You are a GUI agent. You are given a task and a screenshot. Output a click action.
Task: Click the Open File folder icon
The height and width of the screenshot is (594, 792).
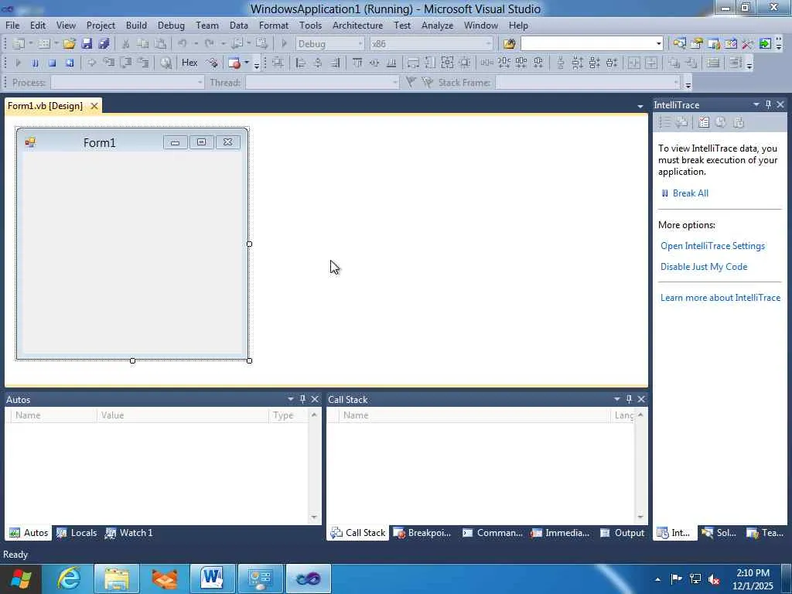(x=69, y=44)
